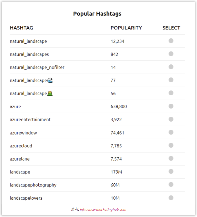Click the SELECT column header

coord(171,28)
